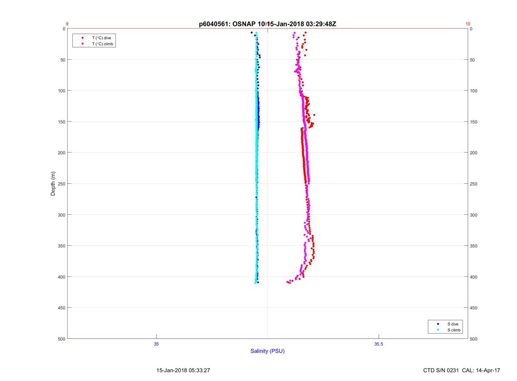Click the right-axis '300' depth label

(x=474, y=215)
